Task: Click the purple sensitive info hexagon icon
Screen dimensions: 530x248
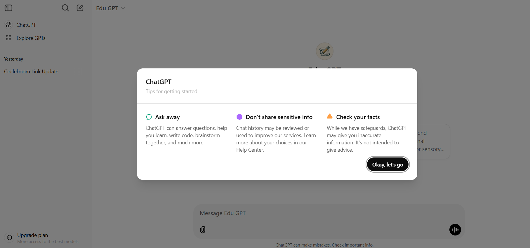Action: pos(239,116)
